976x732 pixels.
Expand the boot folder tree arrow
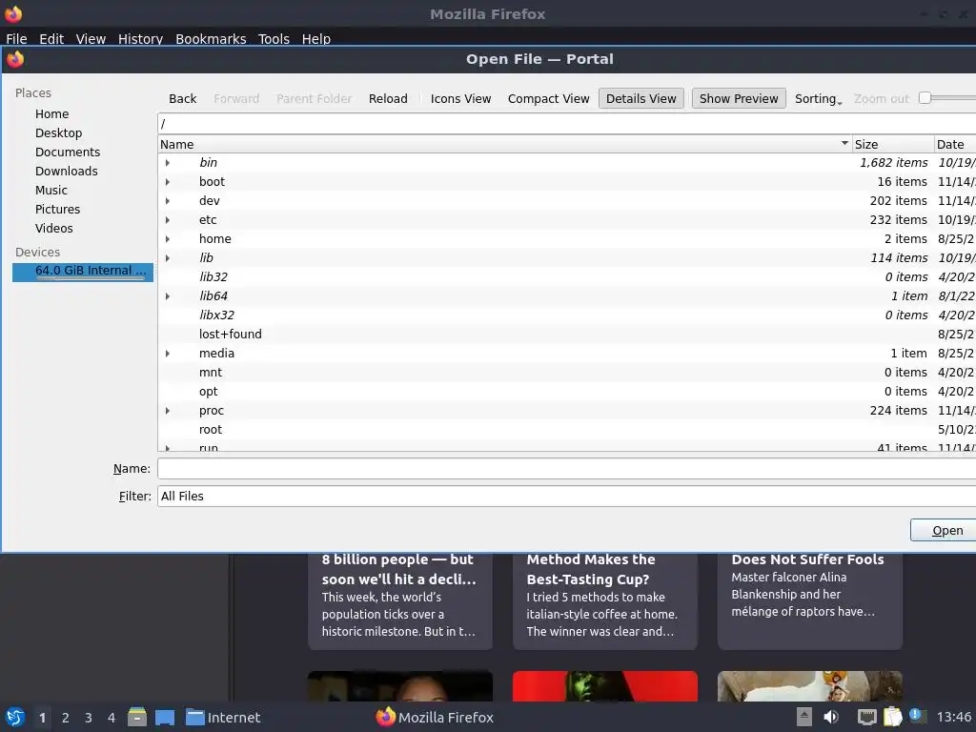point(168,182)
